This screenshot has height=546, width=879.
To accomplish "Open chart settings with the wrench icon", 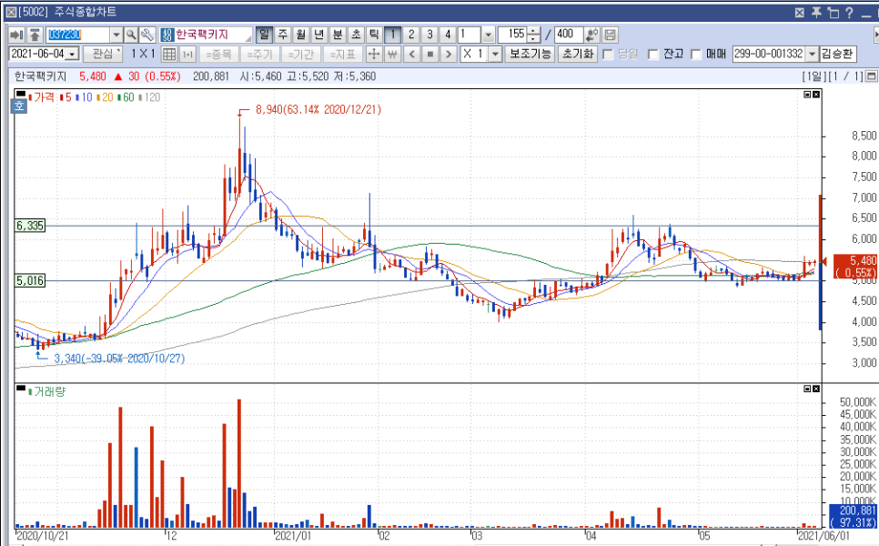I will tap(147, 35).
